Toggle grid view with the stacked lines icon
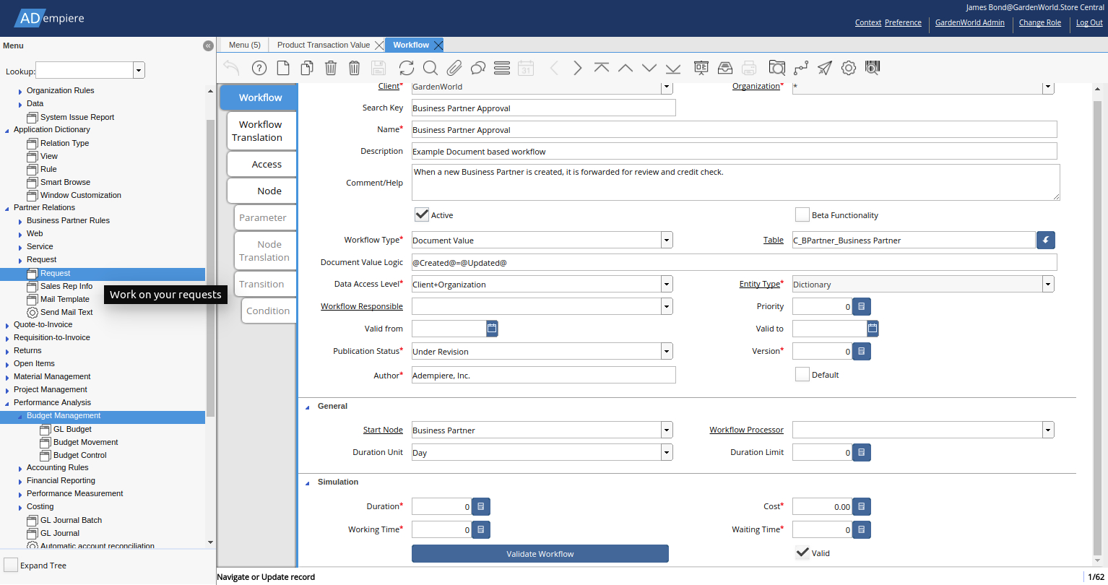This screenshot has width=1108, height=585. click(502, 68)
